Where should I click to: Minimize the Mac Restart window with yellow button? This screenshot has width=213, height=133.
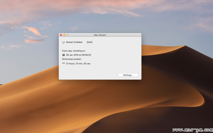64,35
